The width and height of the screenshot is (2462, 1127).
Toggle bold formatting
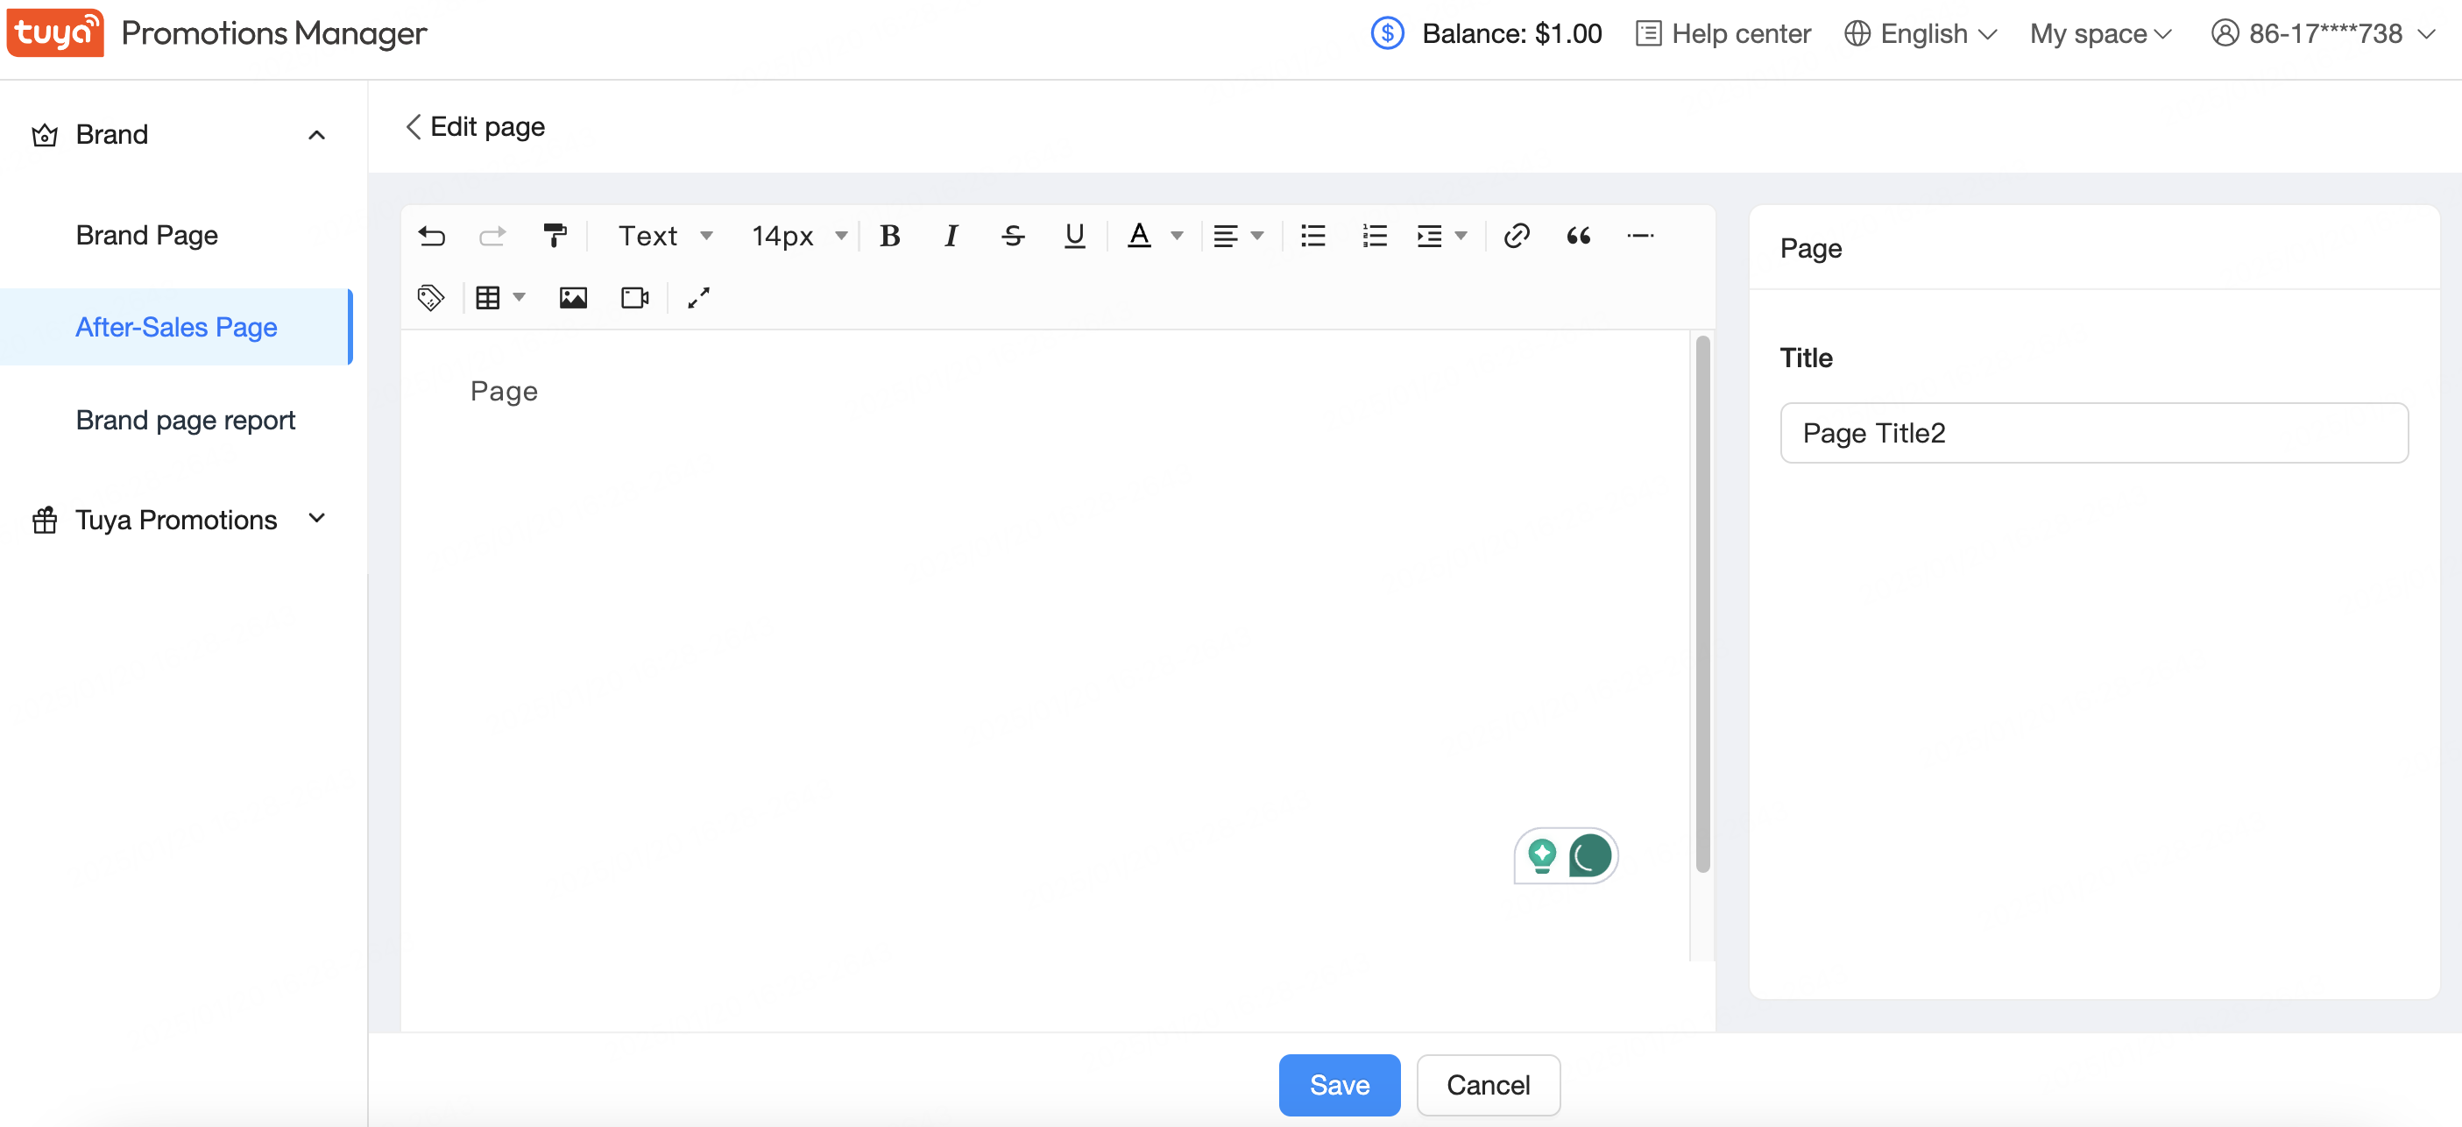(890, 236)
